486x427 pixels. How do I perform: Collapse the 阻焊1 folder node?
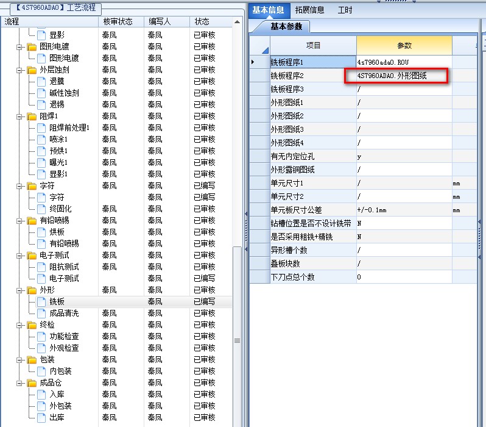[x=19, y=117]
